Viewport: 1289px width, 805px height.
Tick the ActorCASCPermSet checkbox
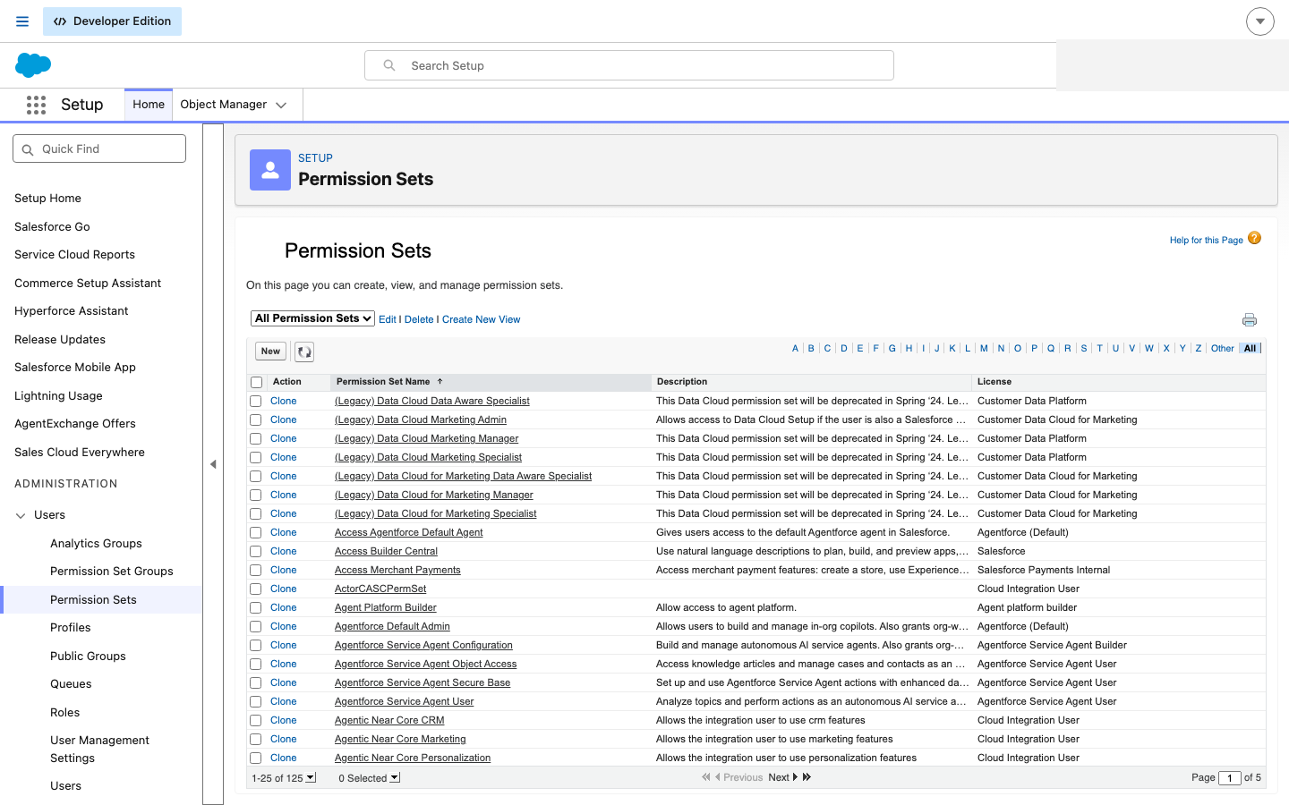click(x=256, y=589)
